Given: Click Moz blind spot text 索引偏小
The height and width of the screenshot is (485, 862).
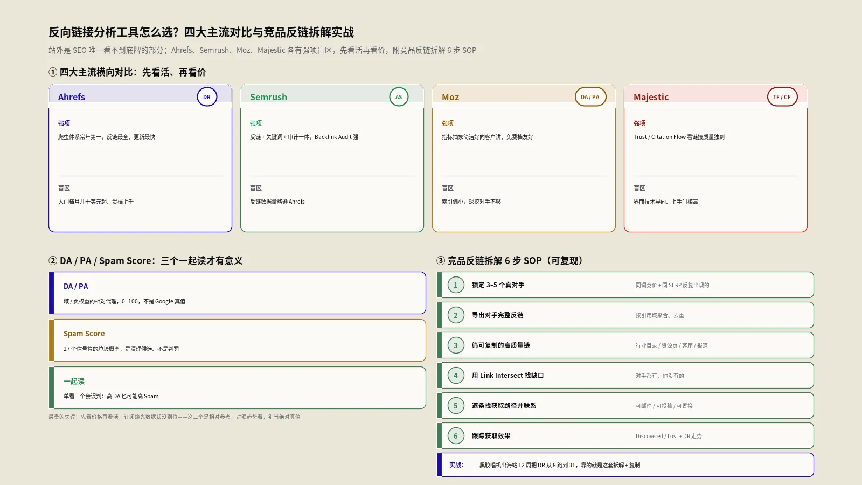Looking at the screenshot, I should click(x=471, y=202).
